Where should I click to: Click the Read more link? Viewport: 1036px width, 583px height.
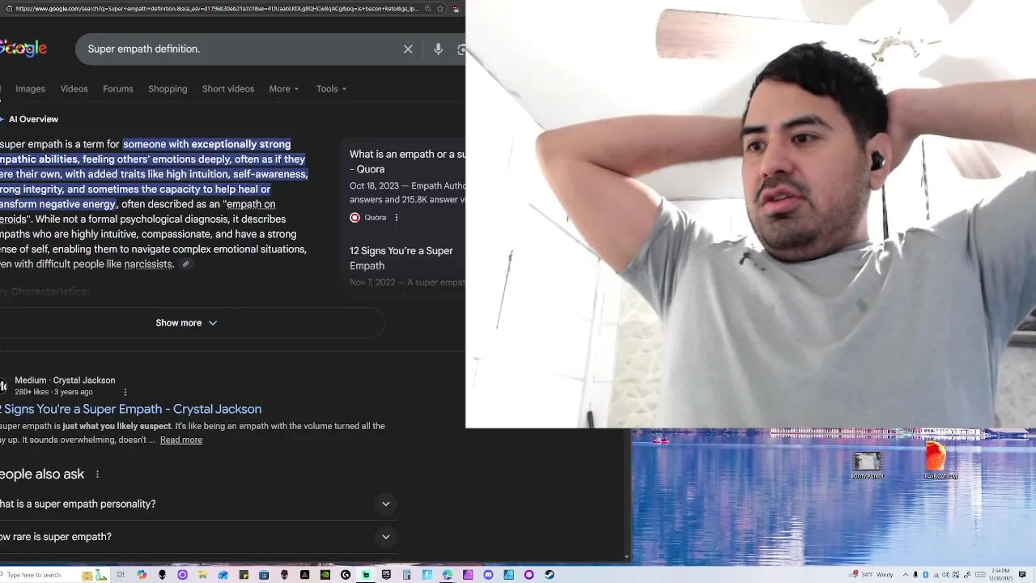click(181, 440)
